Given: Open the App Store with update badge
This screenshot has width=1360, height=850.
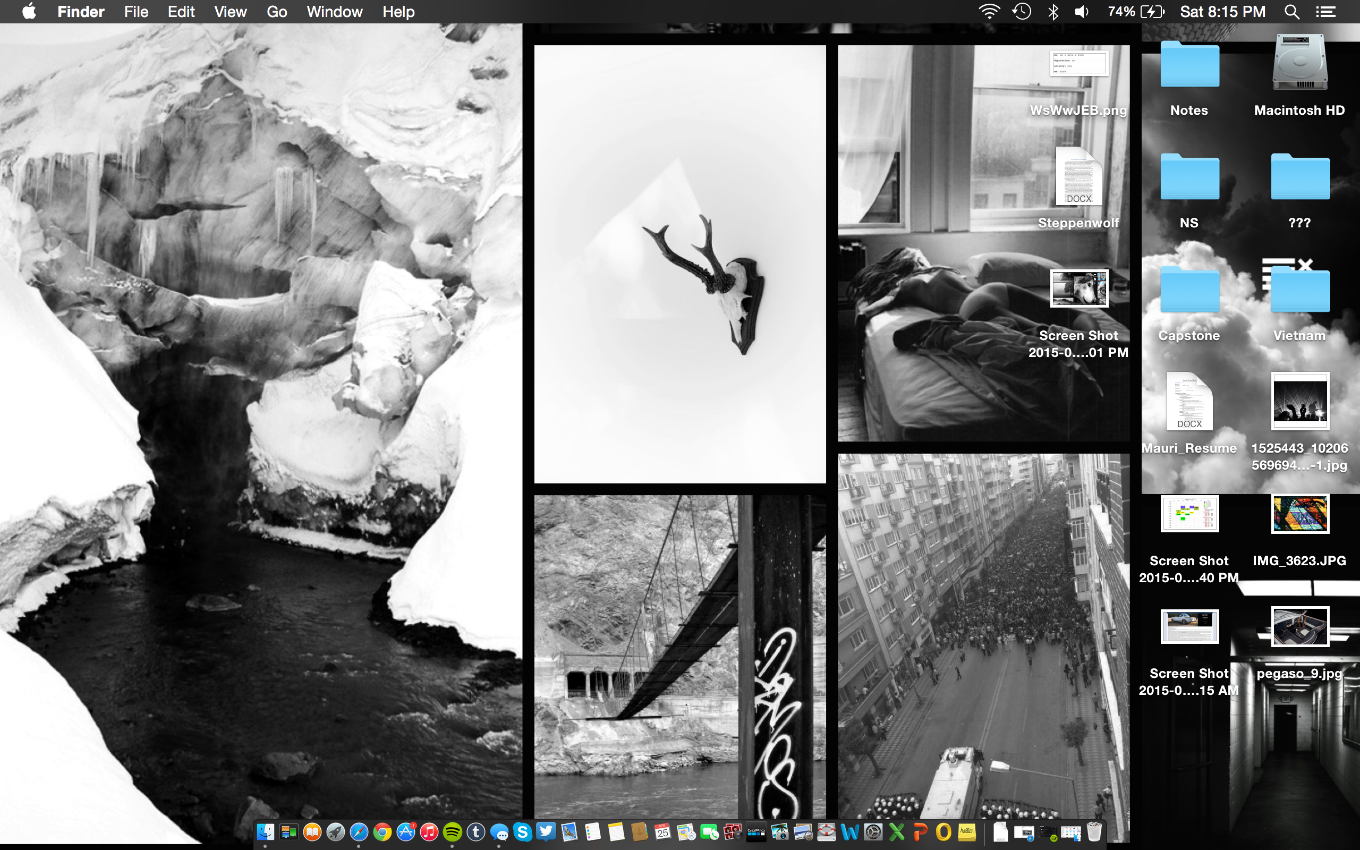Looking at the screenshot, I should coord(406,831).
